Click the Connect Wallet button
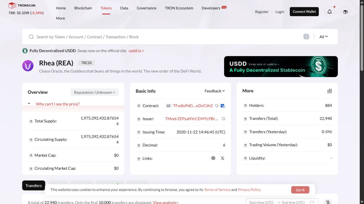Viewport: 364px width, 204px height. click(304, 11)
